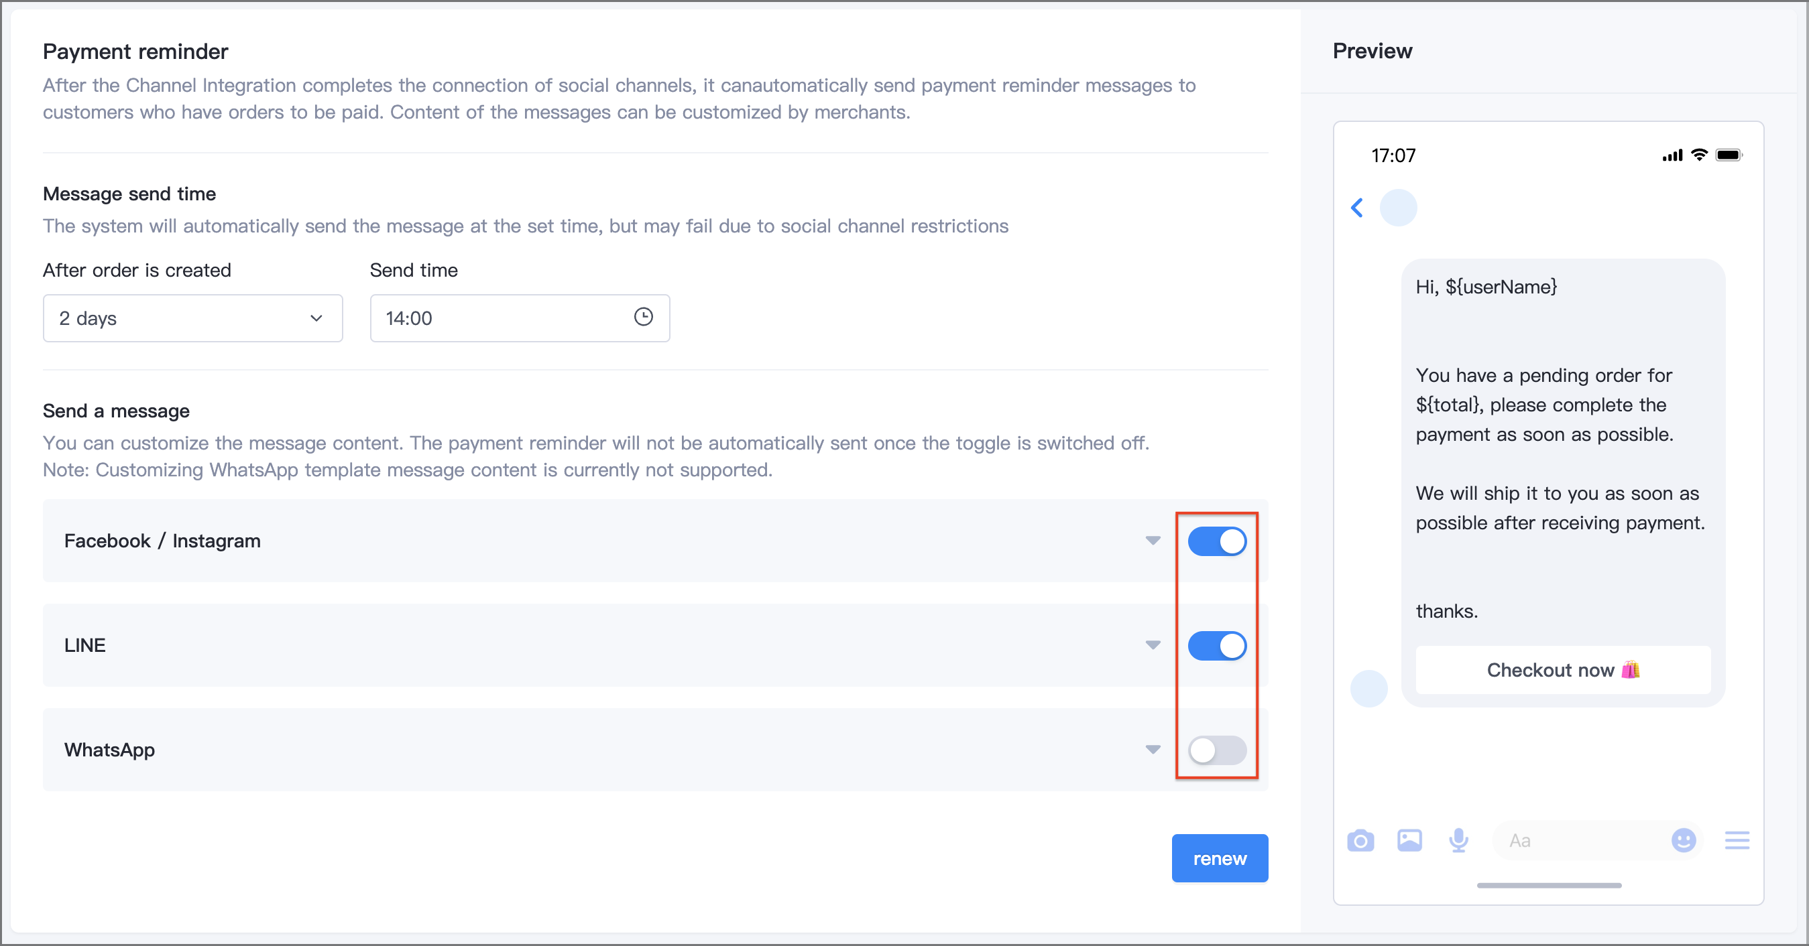Expand Facebook / Instagram message settings

tap(1153, 541)
